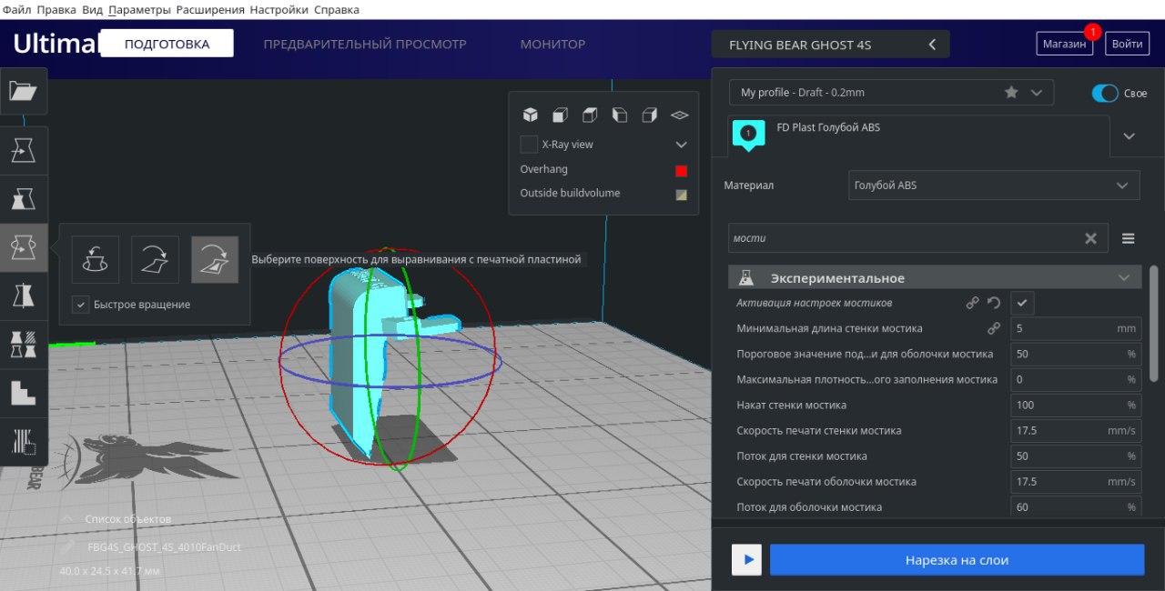The image size is (1165, 591).
Task: Open the Параметры menu
Action: click(x=139, y=9)
